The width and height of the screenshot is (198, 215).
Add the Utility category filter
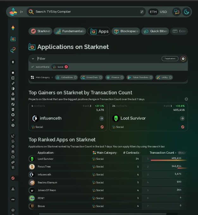point(164,77)
